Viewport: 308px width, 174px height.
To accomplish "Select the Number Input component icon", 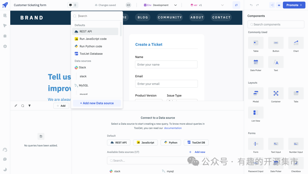I will pyautogui.click(x=296, y=144).
